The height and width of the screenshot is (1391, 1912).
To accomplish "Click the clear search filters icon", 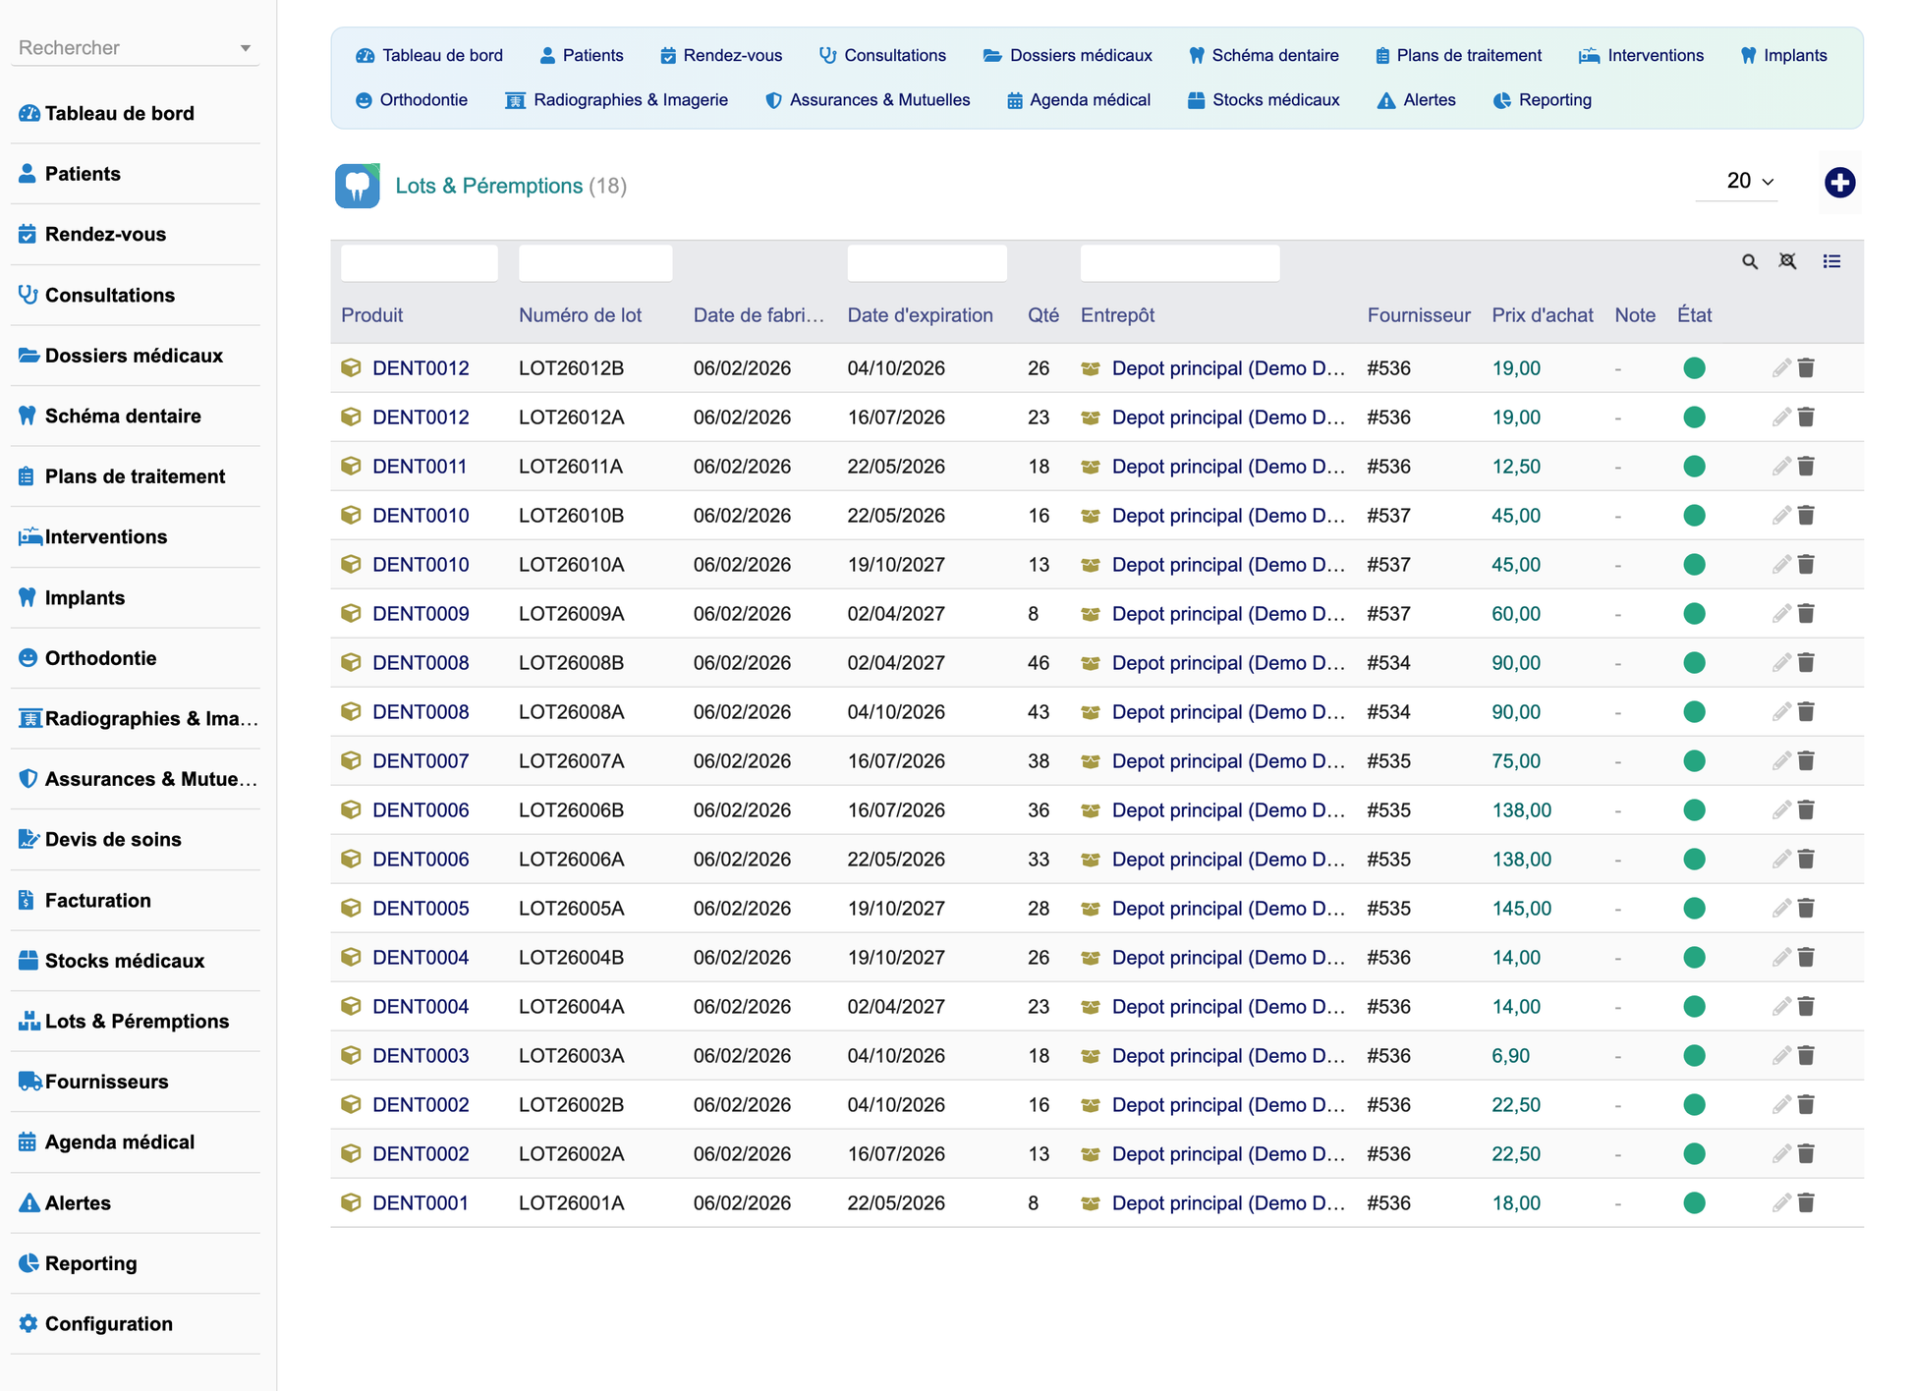I will (1788, 261).
